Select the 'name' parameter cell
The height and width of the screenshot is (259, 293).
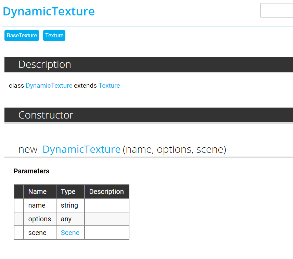click(x=37, y=206)
